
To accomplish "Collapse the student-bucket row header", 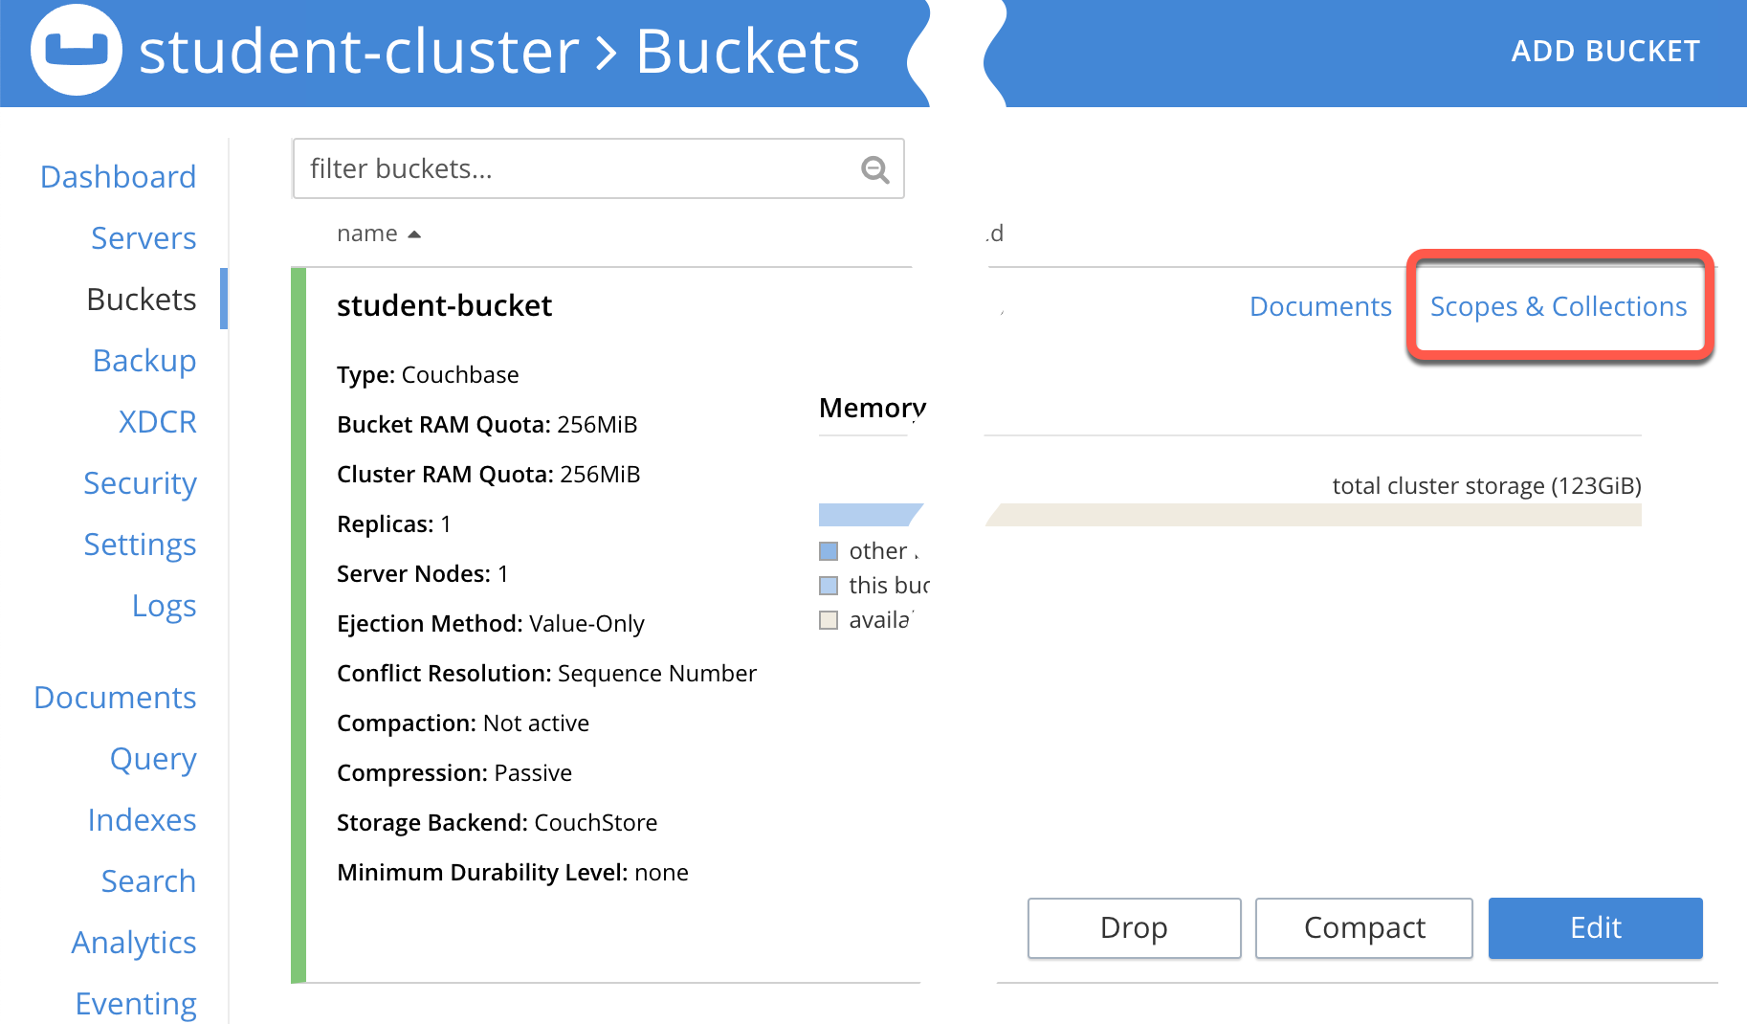I will point(444,305).
